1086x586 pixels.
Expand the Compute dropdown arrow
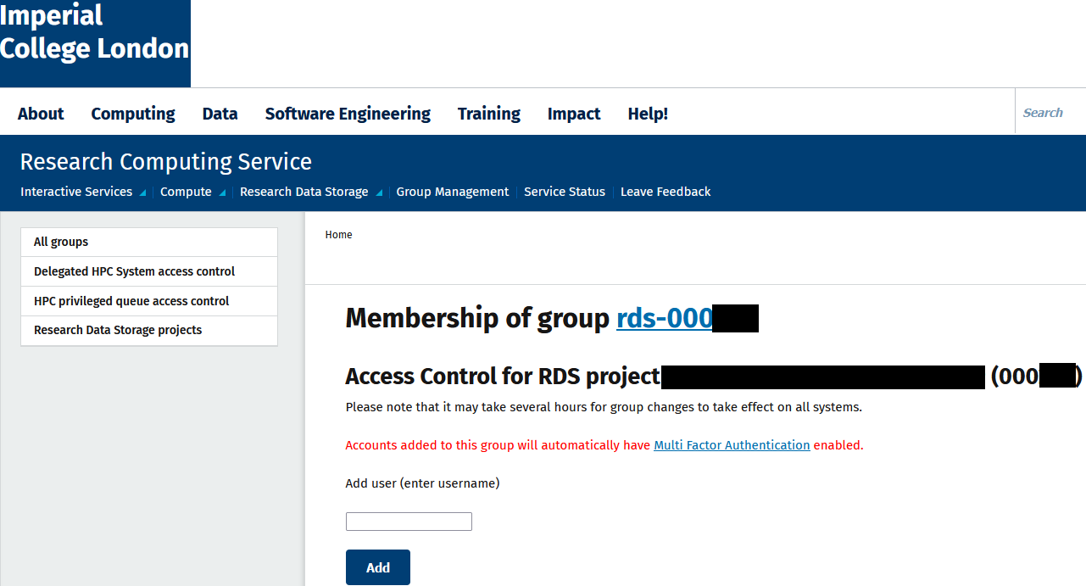[222, 193]
